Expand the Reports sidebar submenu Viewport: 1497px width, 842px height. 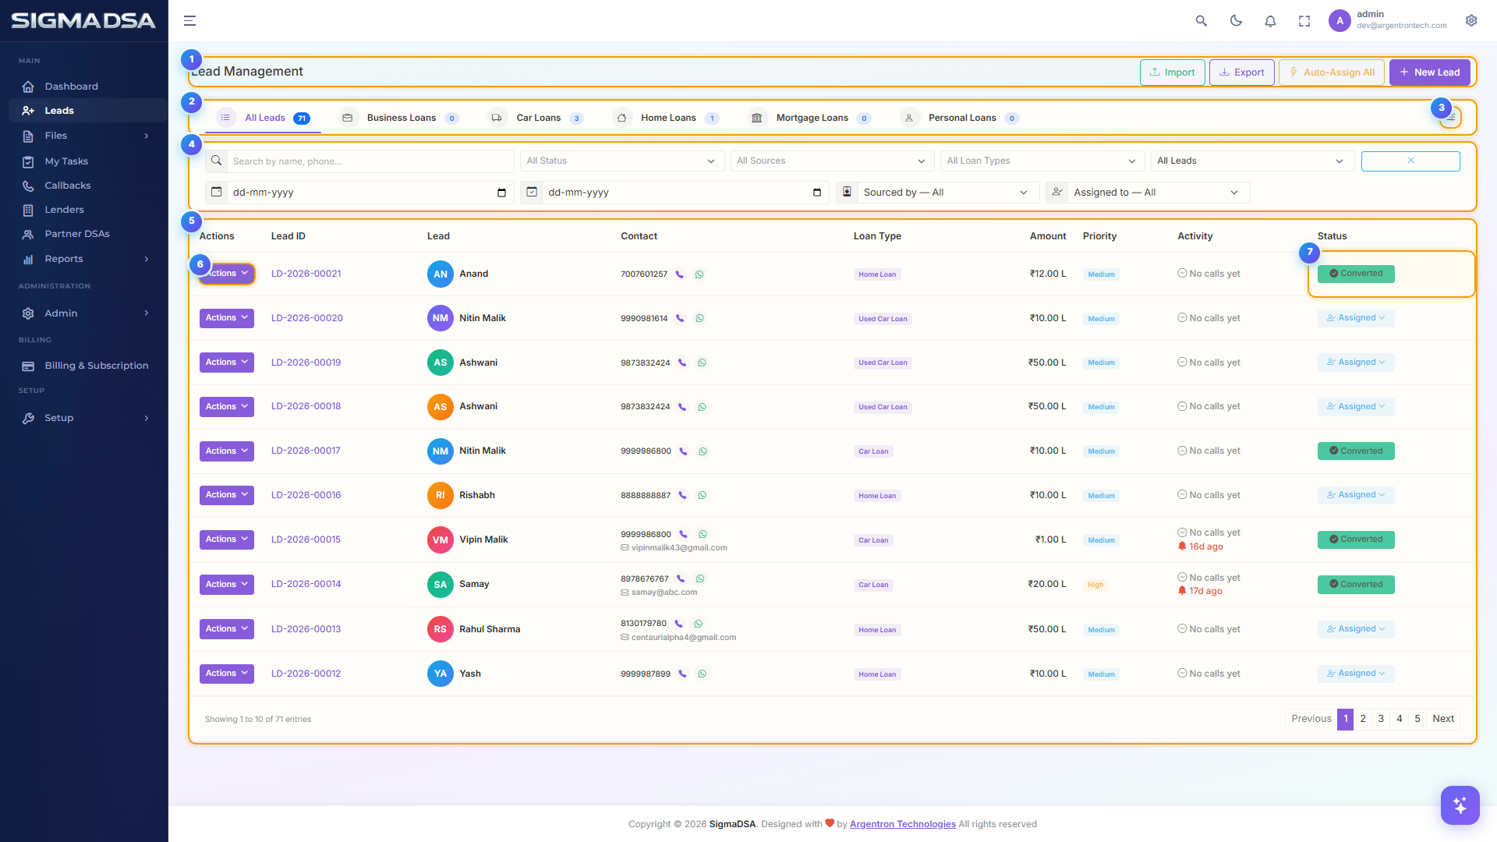[84, 259]
